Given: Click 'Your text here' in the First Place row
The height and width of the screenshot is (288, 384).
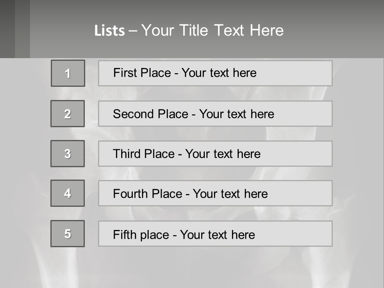Looking at the screenshot, I should (219, 73).
